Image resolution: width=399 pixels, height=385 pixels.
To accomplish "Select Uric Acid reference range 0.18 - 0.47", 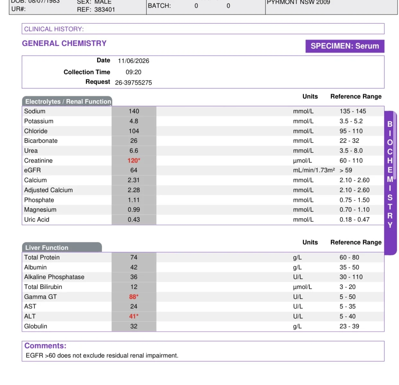I will click(355, 220).
